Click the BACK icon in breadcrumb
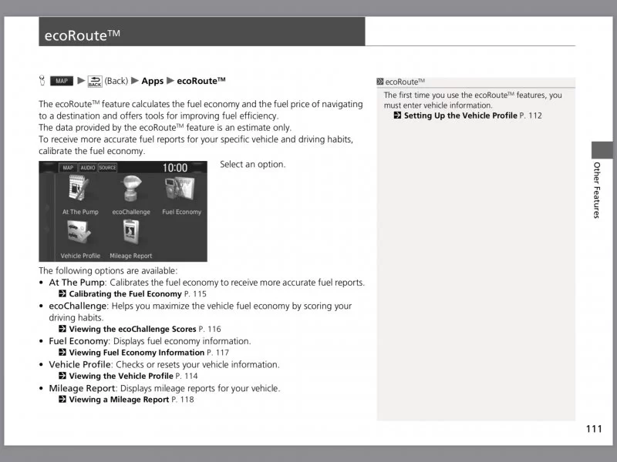 point(95,81)
